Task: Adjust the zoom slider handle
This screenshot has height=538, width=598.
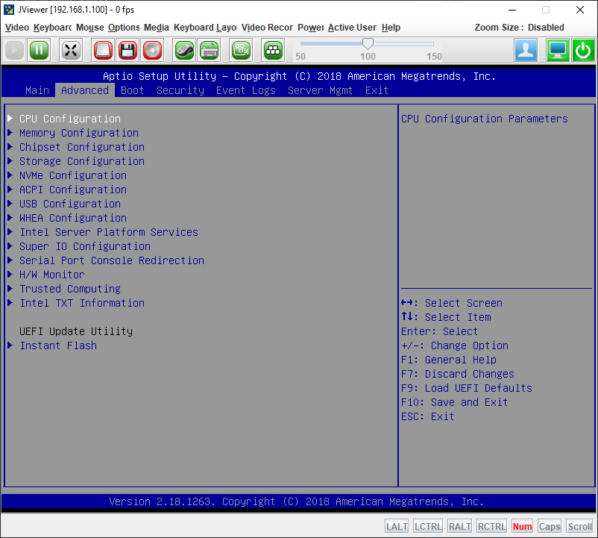Action: click(x=368, y=43)
